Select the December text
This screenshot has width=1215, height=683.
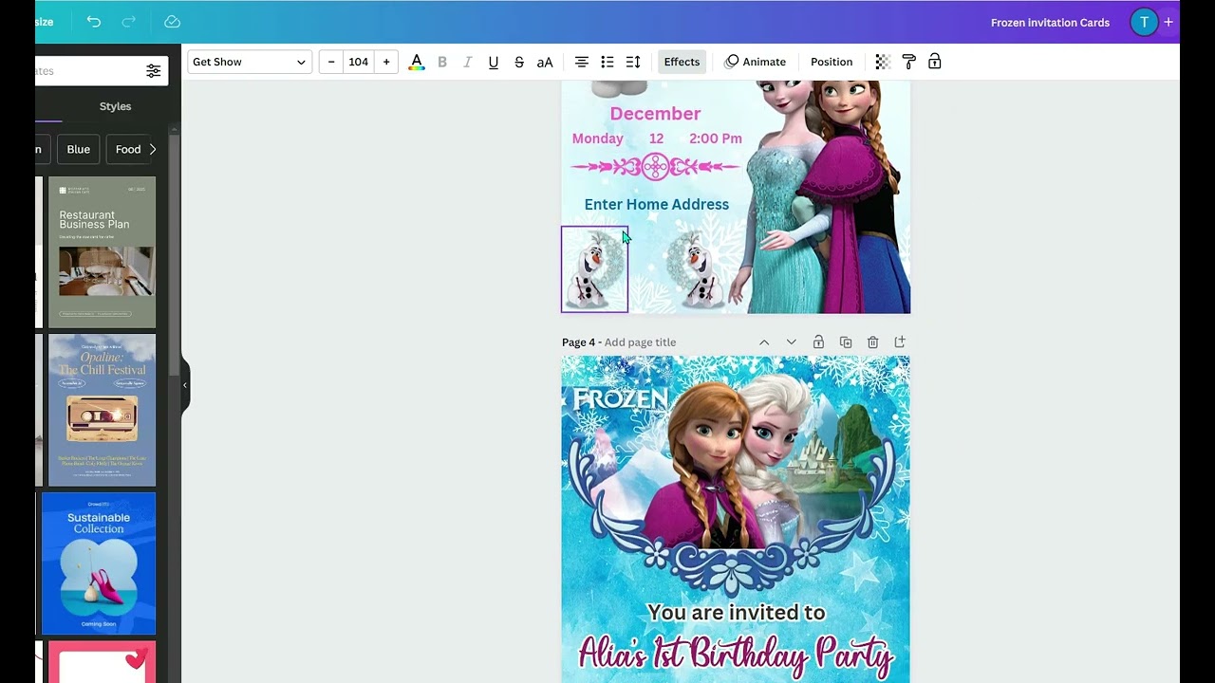655,114
